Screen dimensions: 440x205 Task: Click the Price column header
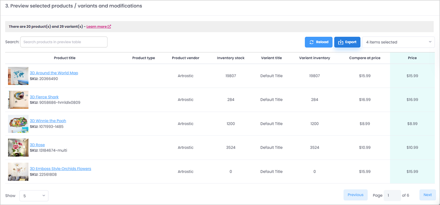pyautogui.click(x=412, y=58)
